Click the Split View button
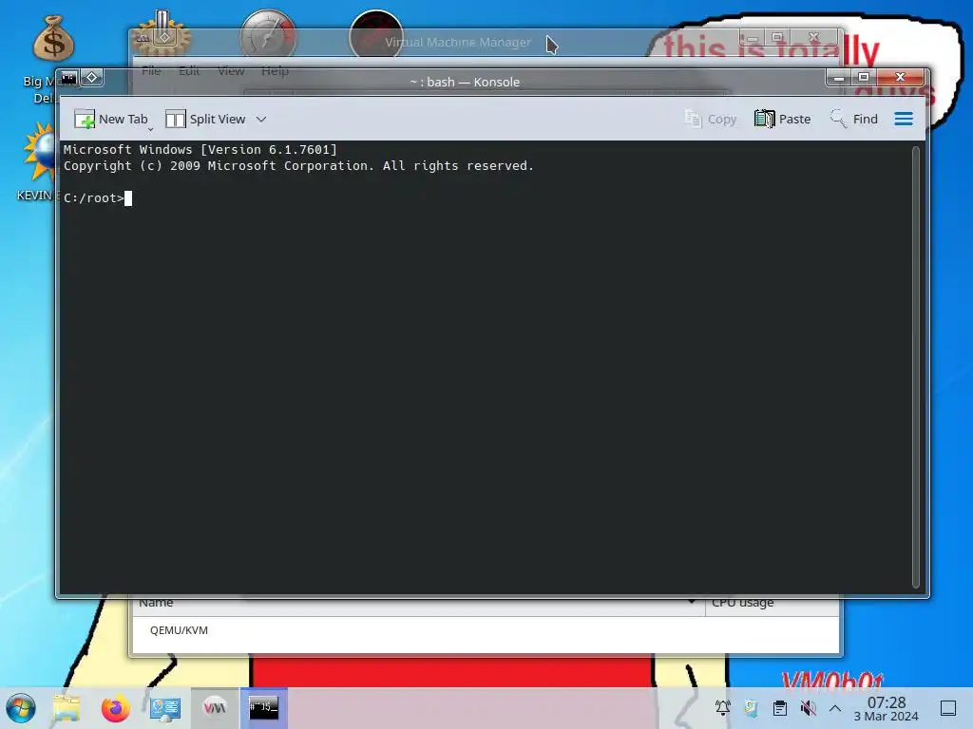The width and height of the screenshot is (973, 729). coord(206,119)
